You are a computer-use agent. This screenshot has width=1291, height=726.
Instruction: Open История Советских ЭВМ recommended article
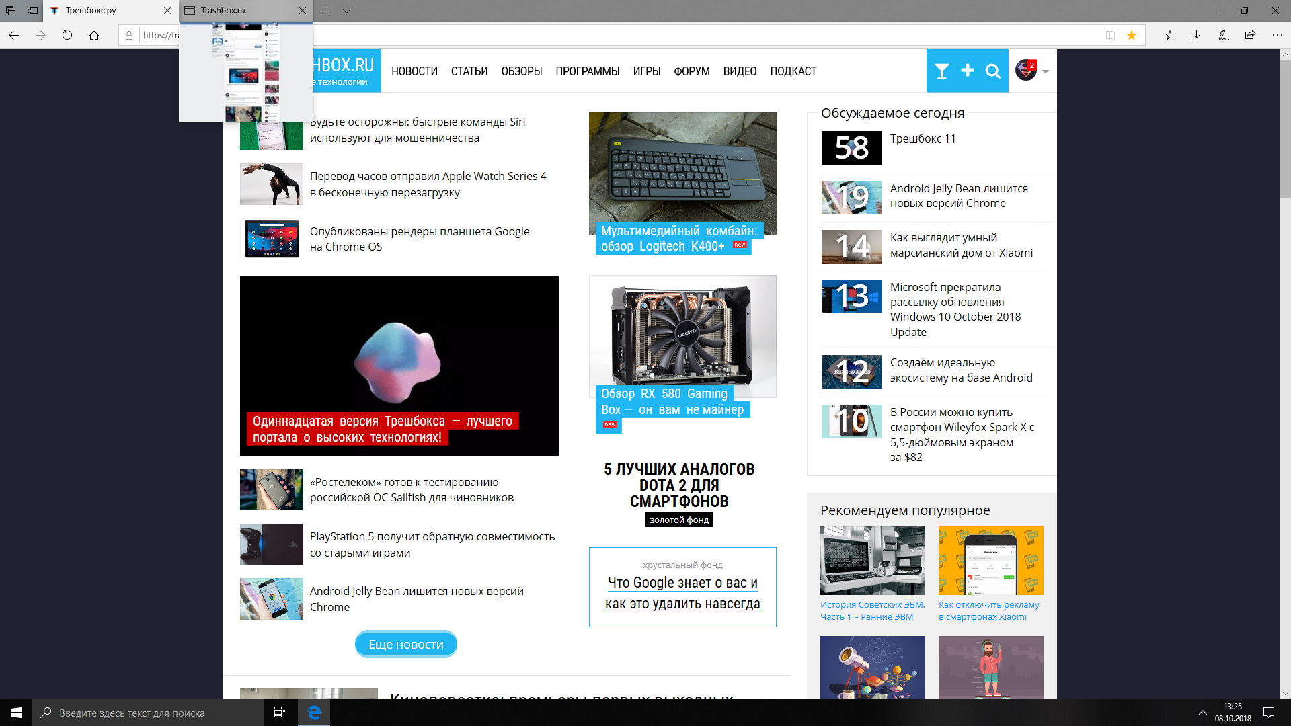(873, 610)
